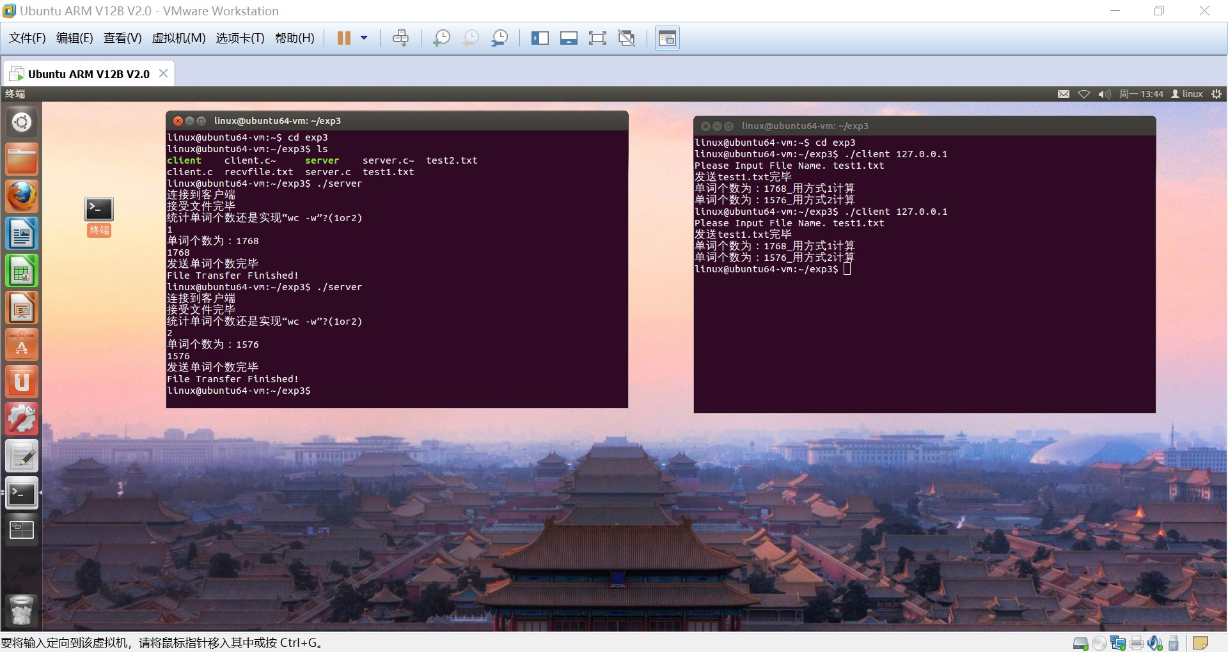Screen dimensions: 1228x652
Task: Pause the virtual machine
Action: coord(344,38)
